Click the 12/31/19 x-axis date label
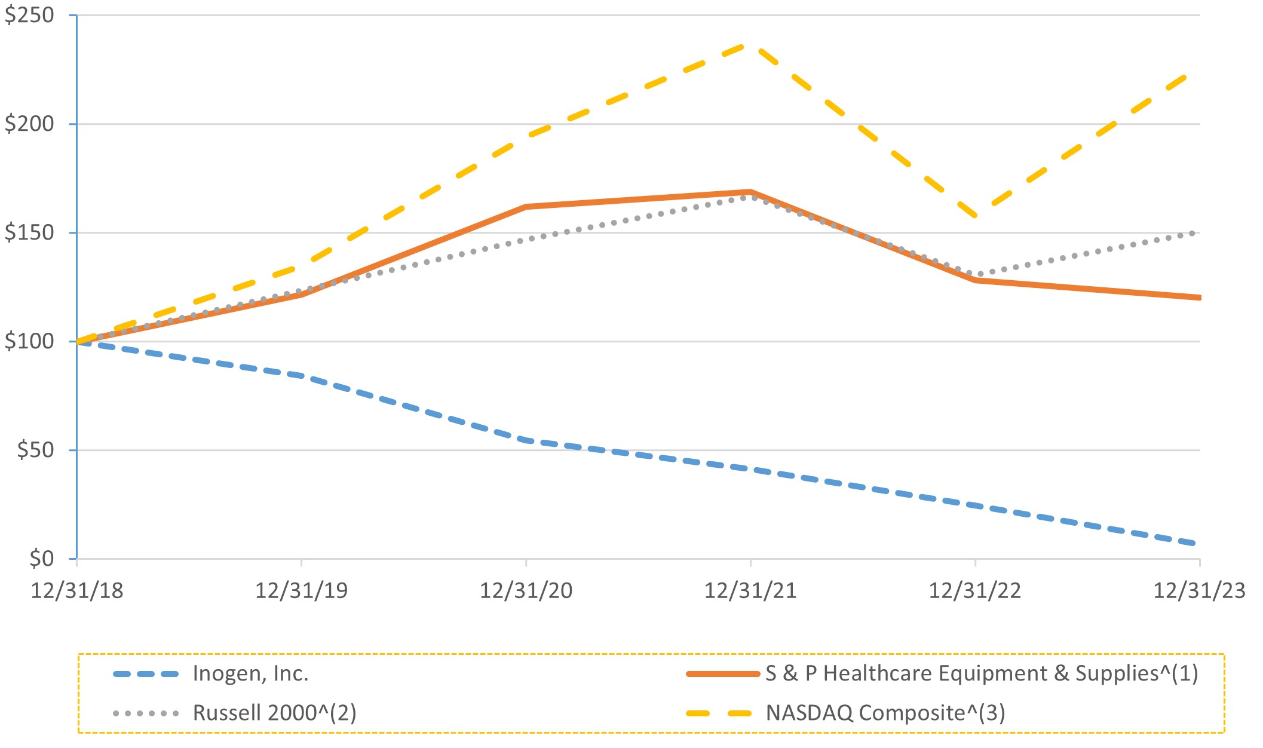Image resolution: width=1263 pixels, height=748 pixels. (x=301, y=590)
